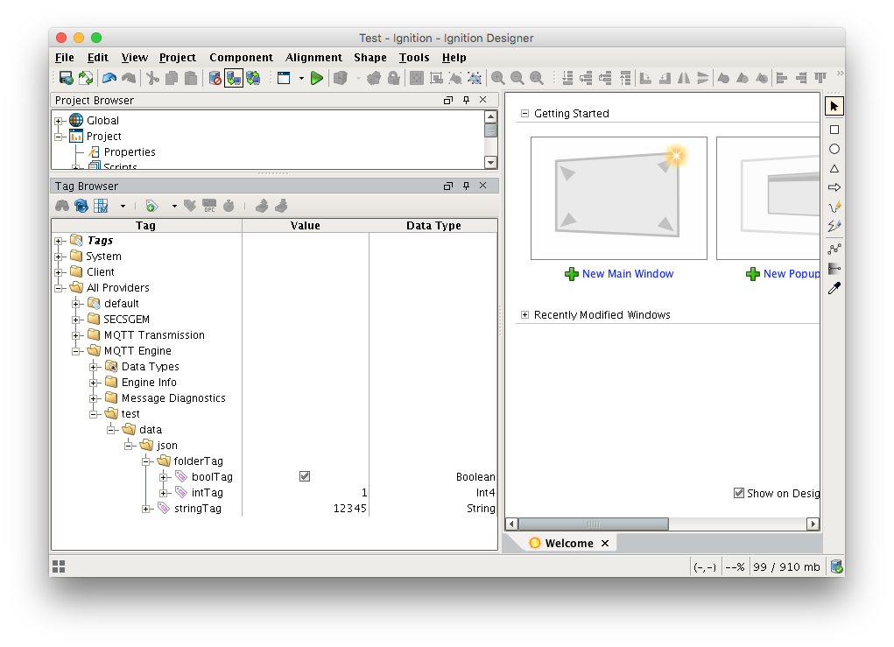Select Comm Read/Write mode icon

[253, 78]
